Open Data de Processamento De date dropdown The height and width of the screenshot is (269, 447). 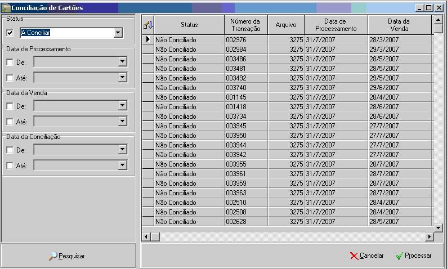[x=123, y=61]
